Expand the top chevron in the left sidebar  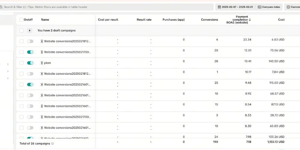point(8,64)
